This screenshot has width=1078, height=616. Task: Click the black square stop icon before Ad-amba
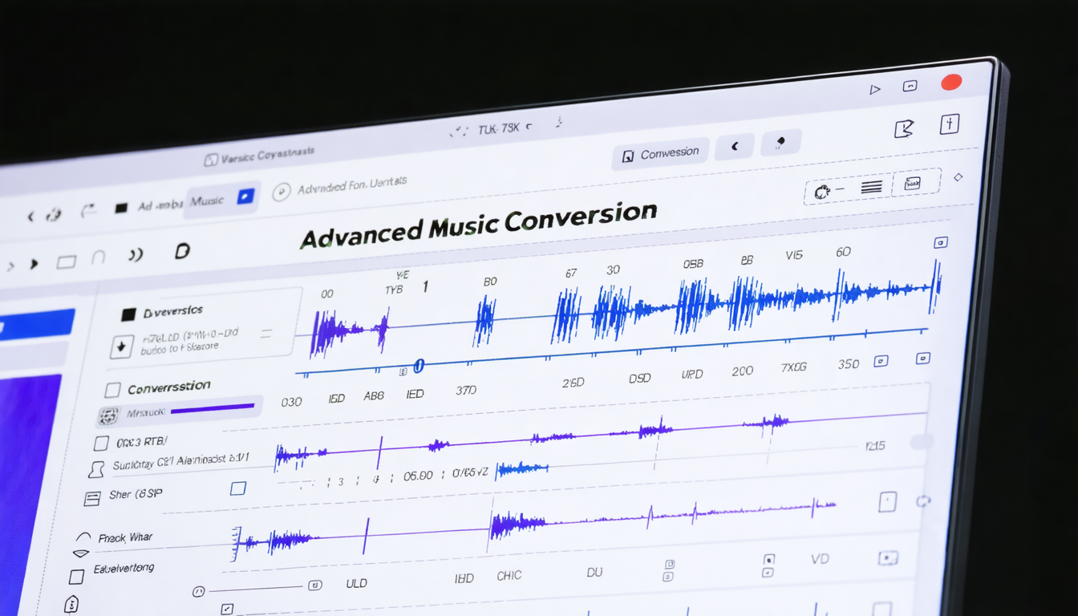[x=121, y=208]
